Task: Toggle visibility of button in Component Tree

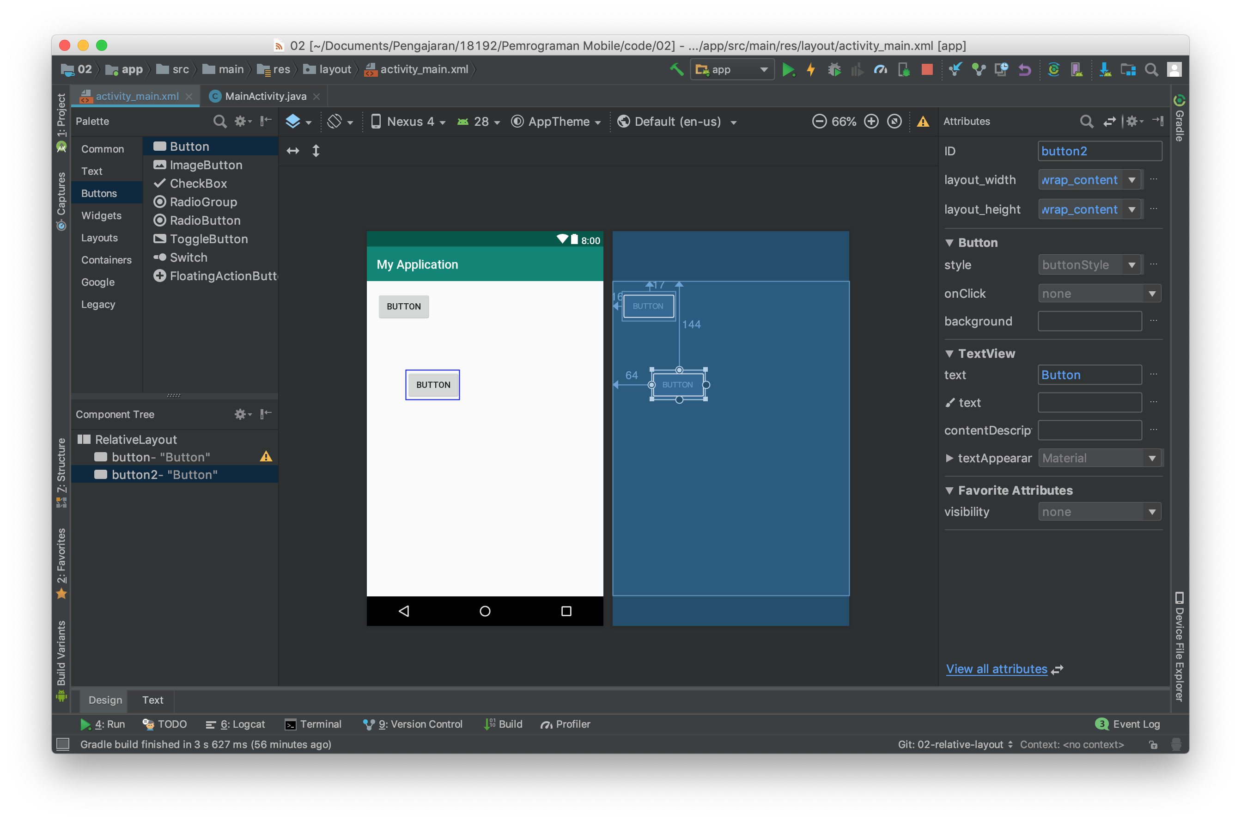Action: [99, 456]
